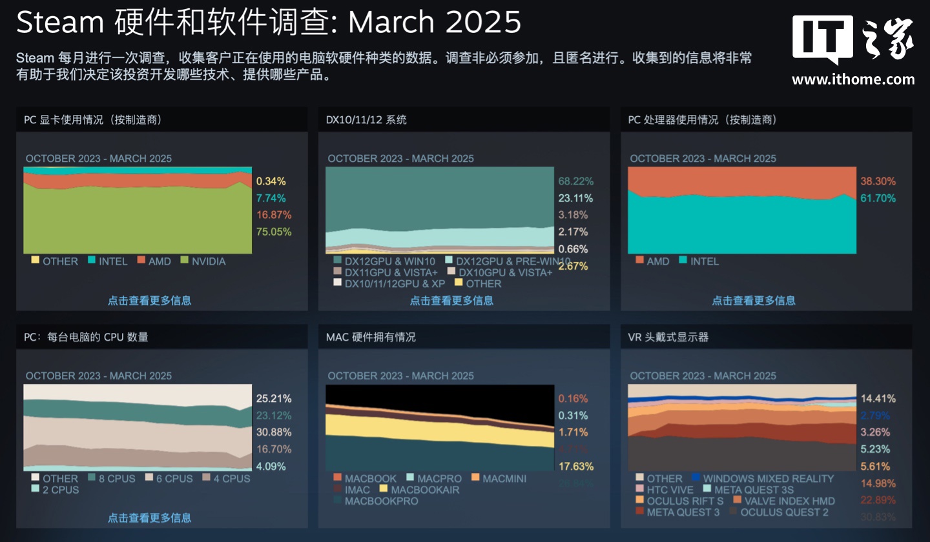The width and height of the screenshot is (930, 542).
Task: Select OTHER legend swatch in CPU count panel
Action: pos(35,478)
